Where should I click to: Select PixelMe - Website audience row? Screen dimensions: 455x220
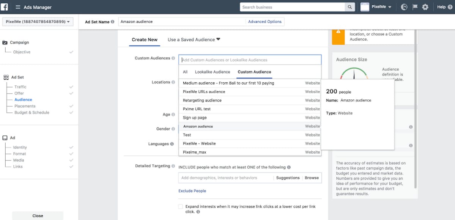(250, 144)
